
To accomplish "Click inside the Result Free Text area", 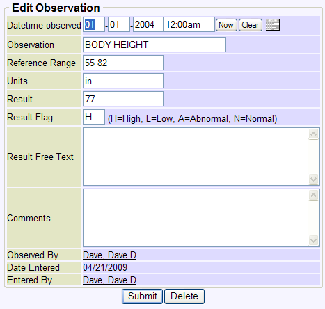I will [x=196, y=157].
